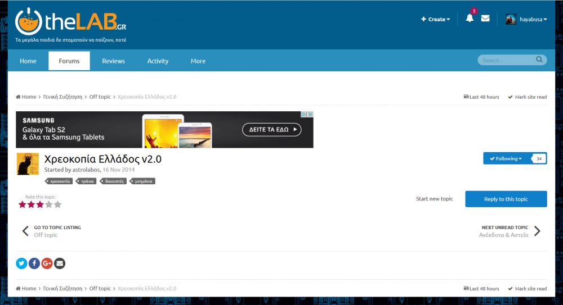Click the χρεοκοπία tag
This screenshot has height=305, width=563.
pos(59,181)
